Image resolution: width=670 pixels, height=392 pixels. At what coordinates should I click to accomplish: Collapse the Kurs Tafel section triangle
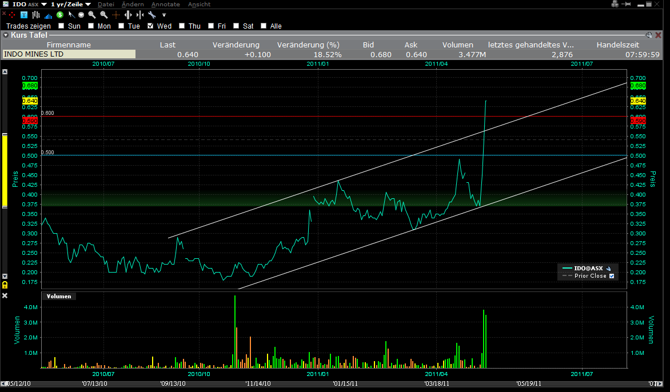pyautogui.click(x=6, y=35)
